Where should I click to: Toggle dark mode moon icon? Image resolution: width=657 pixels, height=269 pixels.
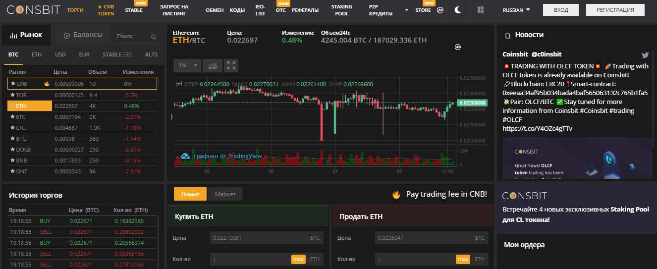click(x=458, y=9)
